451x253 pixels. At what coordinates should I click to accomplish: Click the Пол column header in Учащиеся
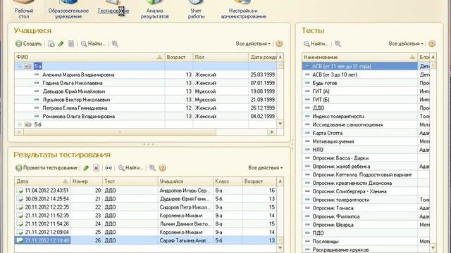click(221, 57)
